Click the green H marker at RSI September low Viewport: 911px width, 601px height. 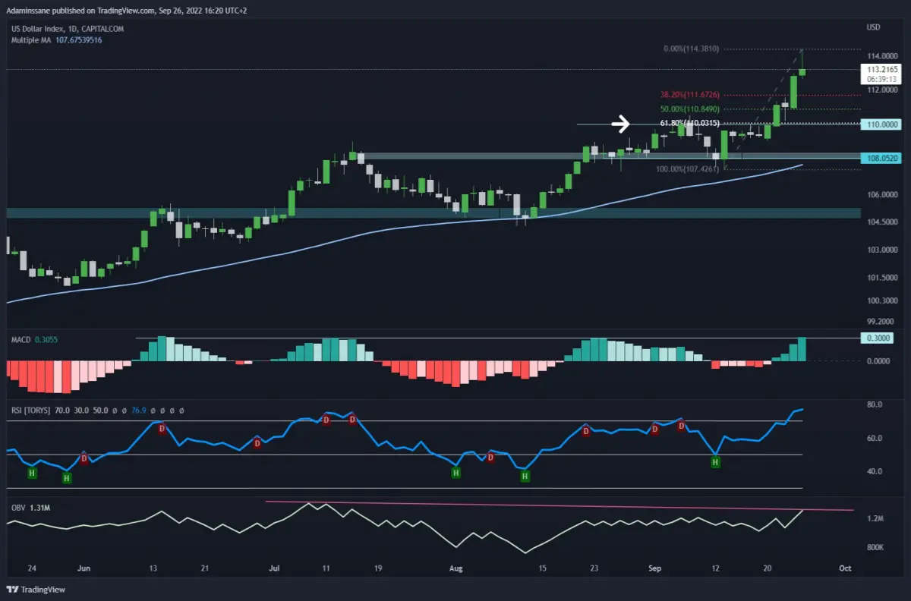[x=715, y=461]
